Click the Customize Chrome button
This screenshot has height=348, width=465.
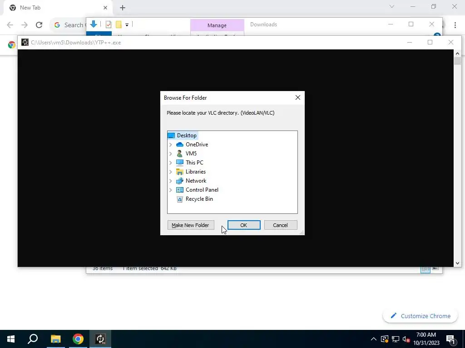pyautogui.click(x=420, y=316)
